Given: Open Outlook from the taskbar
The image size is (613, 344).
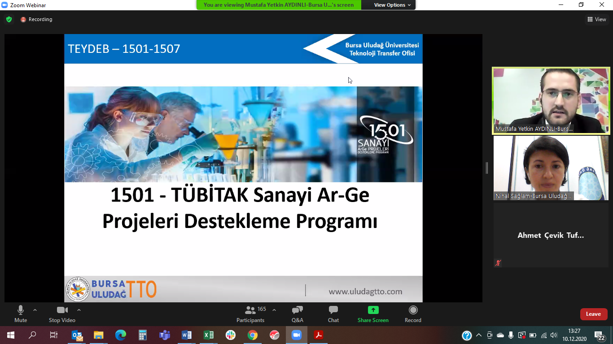Looking at the screenshot, I should (x=77, y=335).
